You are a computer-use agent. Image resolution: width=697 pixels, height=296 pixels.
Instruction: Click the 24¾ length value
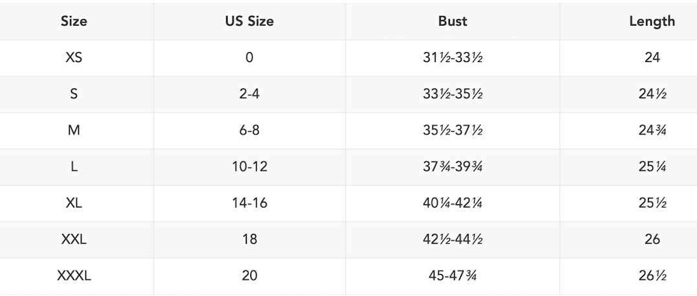click(652, 131)
